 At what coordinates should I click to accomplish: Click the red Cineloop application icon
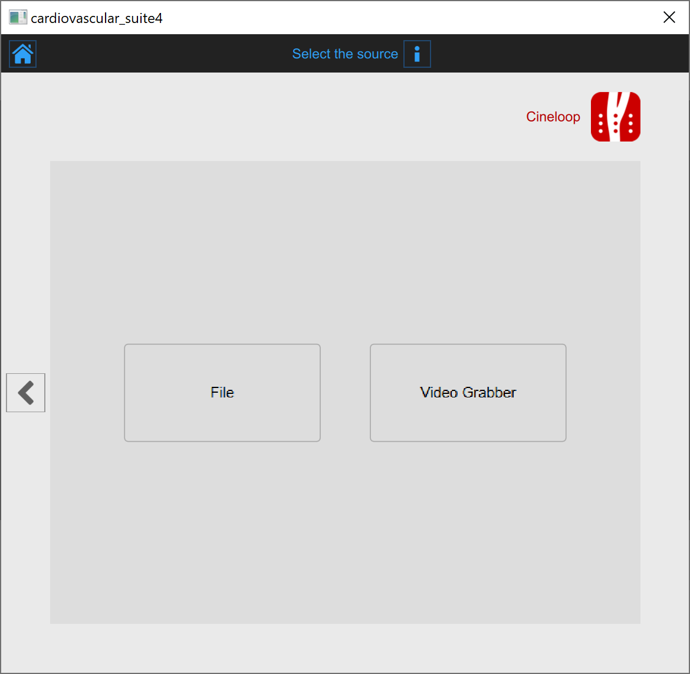[x=615, y=117]
